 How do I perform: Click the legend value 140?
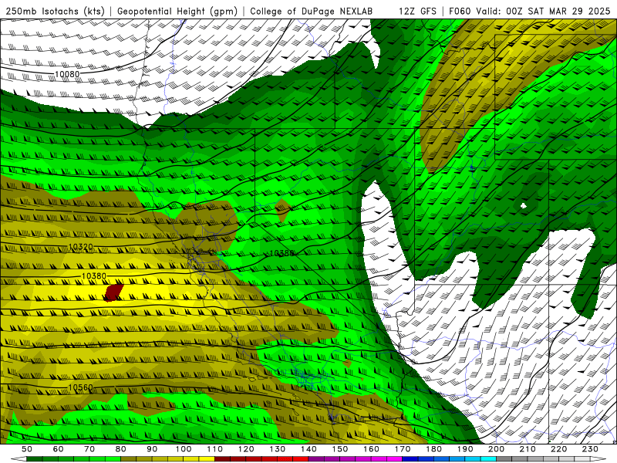[x=308, y=449]
